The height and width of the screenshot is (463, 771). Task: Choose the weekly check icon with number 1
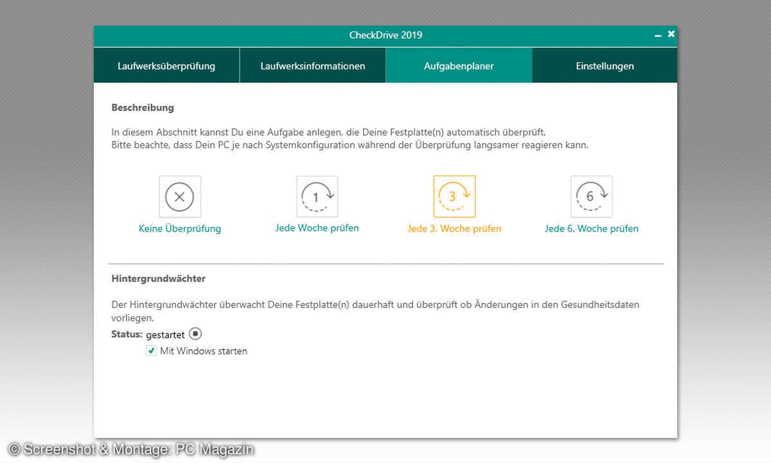317,197
